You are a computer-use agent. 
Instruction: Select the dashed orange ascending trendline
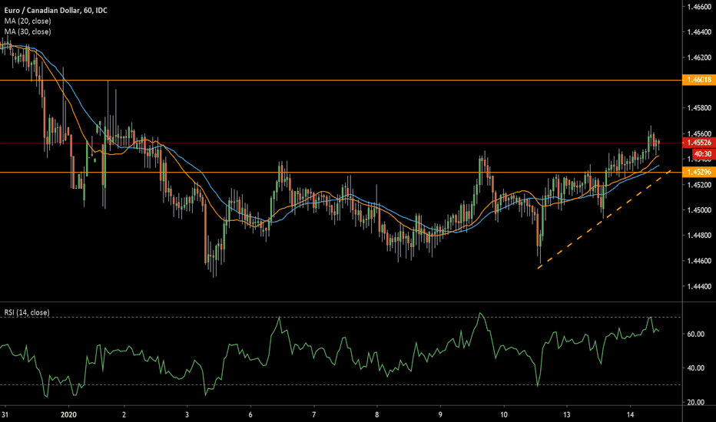(599, 218)
